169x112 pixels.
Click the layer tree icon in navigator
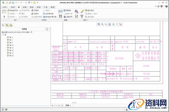click(x=7, y=25)
